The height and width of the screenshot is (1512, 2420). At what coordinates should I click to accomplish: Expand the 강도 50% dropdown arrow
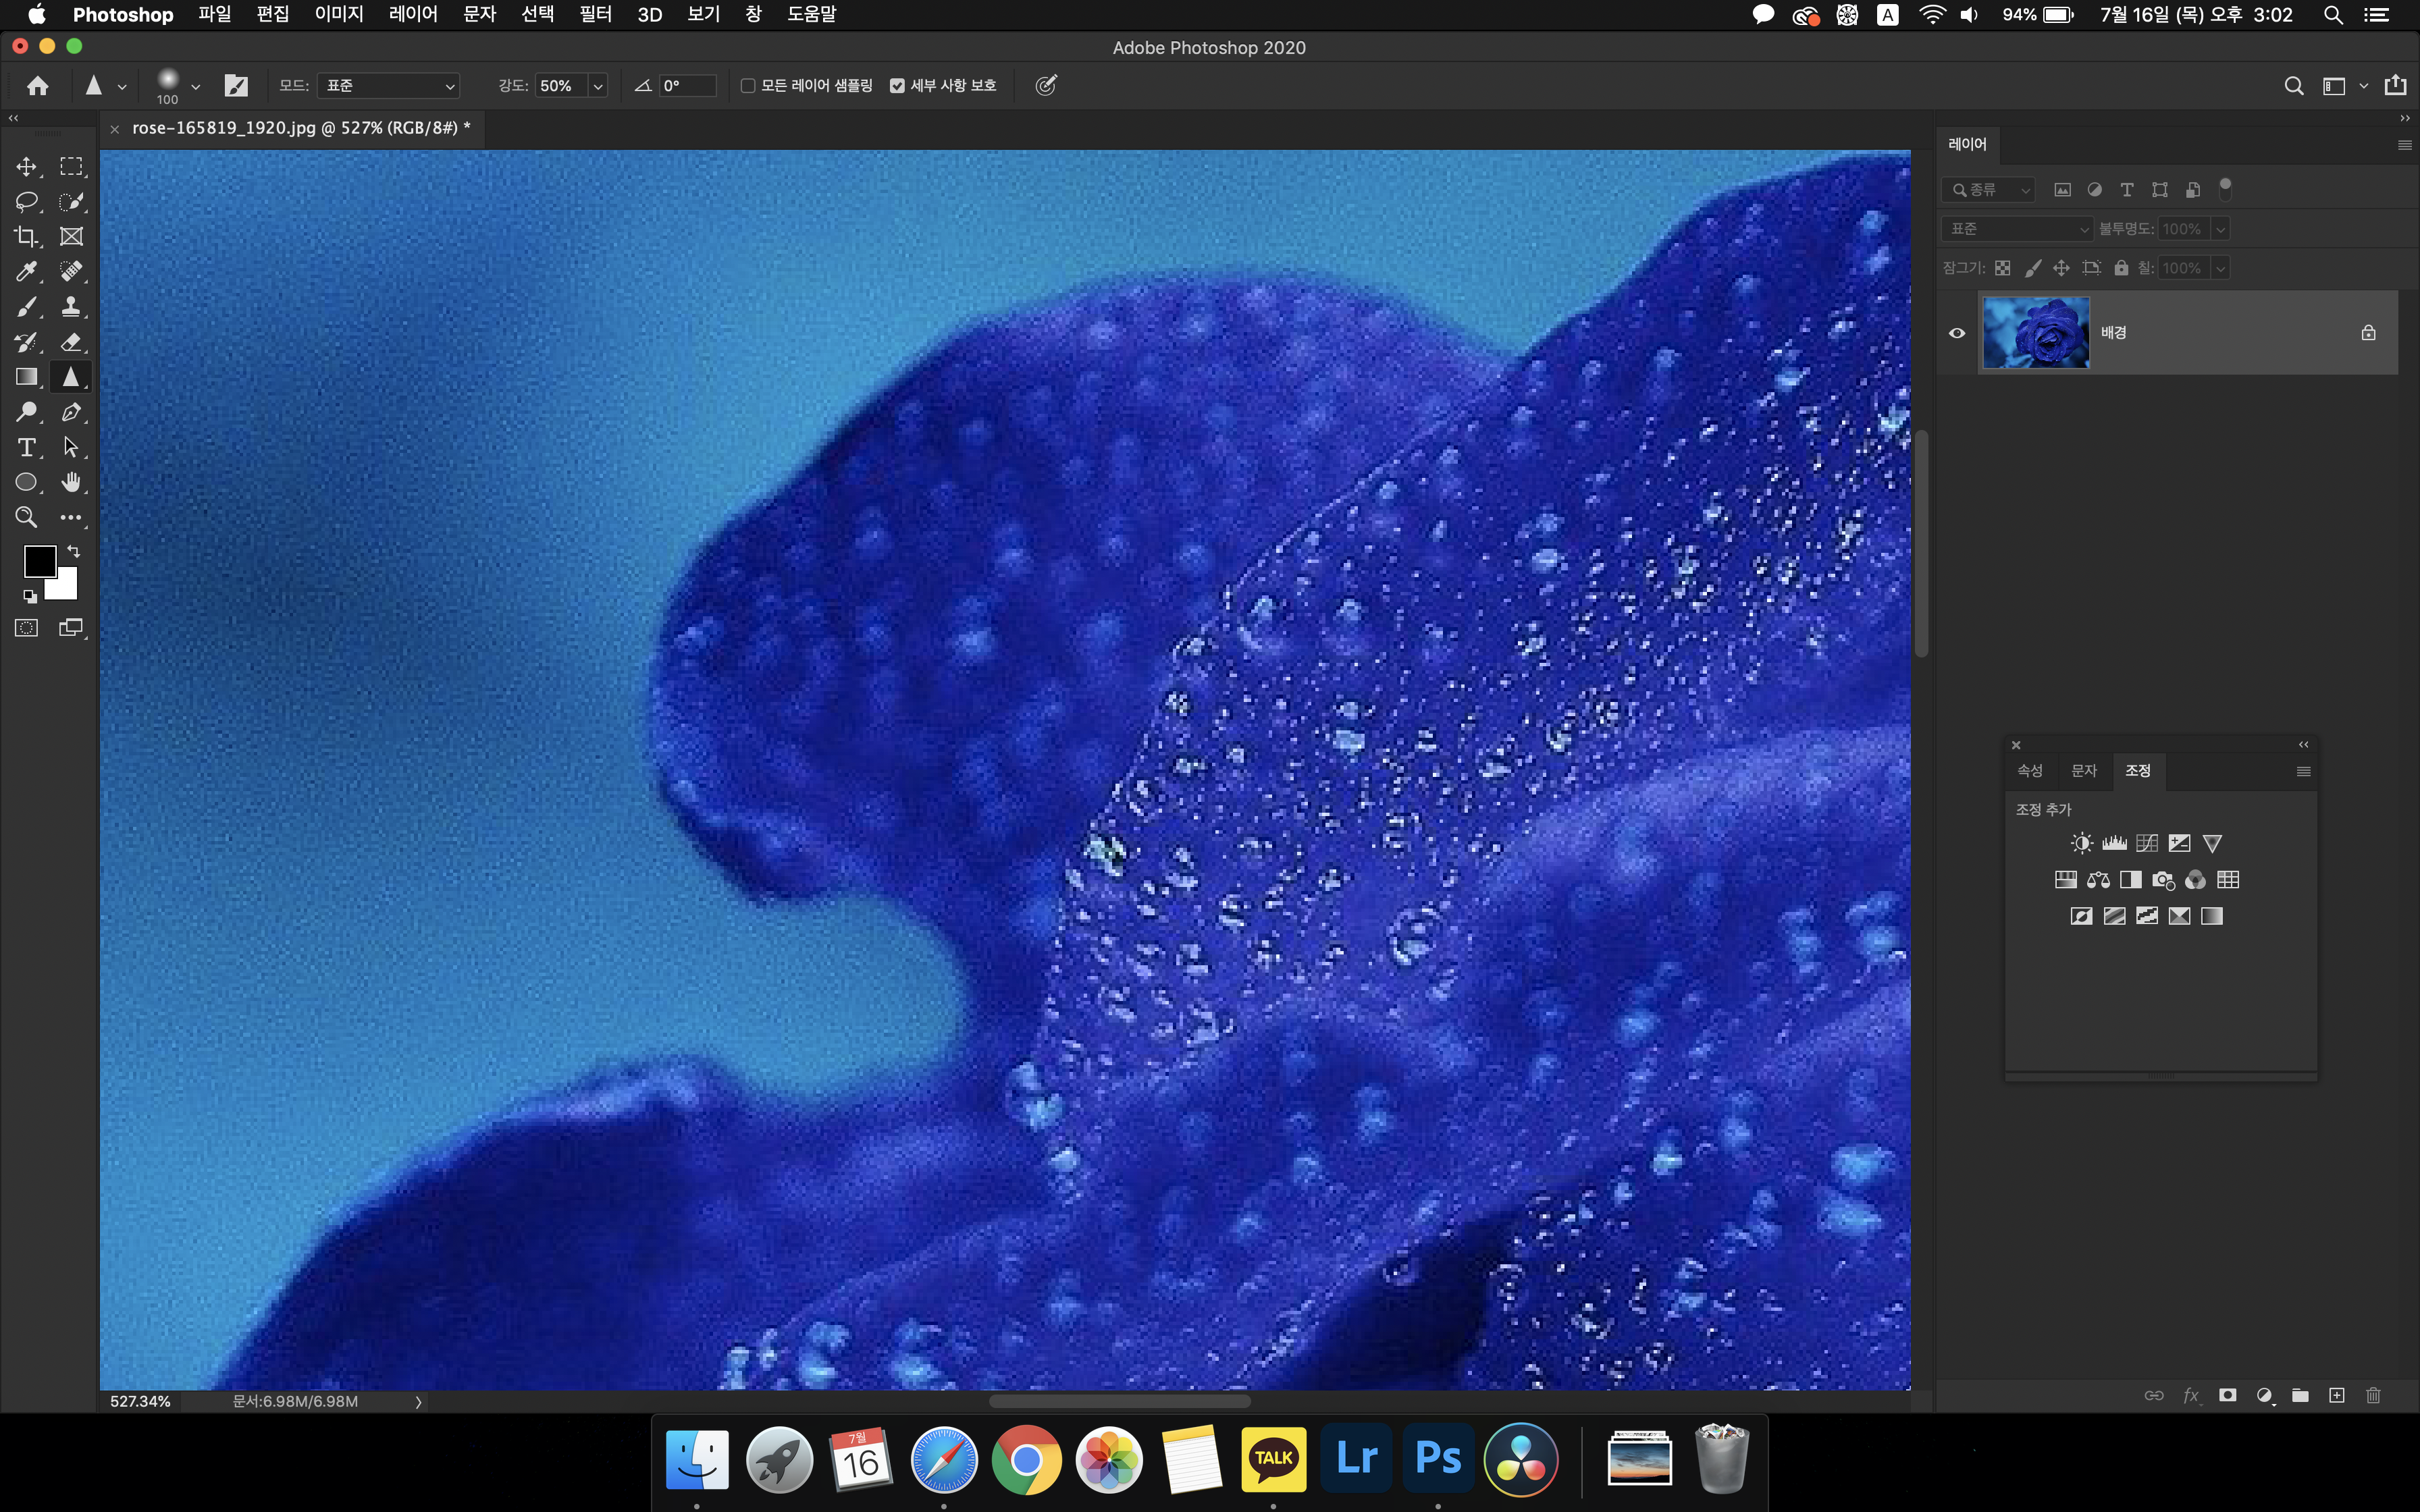[598, 86]
